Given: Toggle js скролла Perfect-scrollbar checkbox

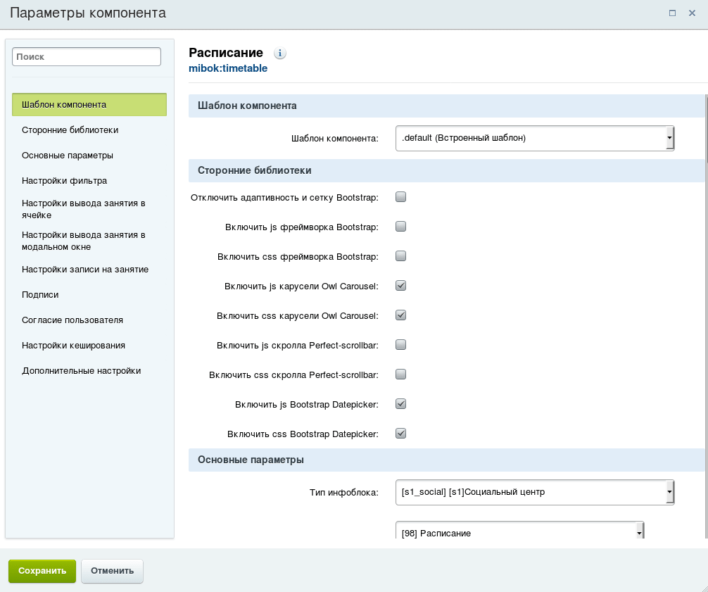Looking at the screenshot, I should (400, 344).
